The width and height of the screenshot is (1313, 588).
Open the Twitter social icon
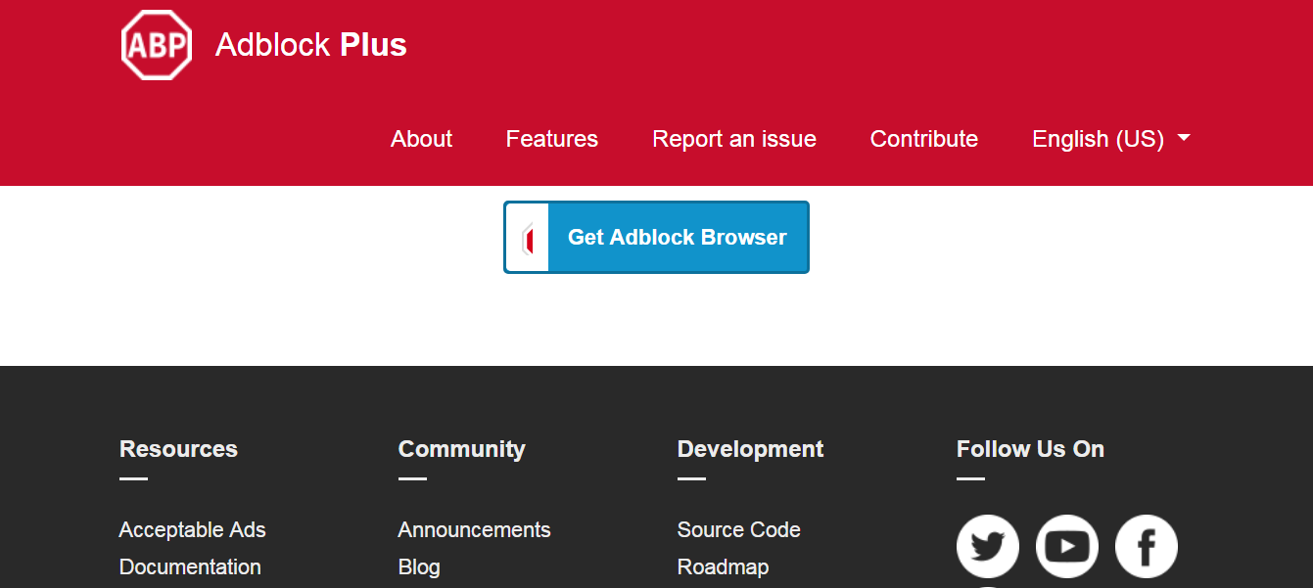point(988,546)
